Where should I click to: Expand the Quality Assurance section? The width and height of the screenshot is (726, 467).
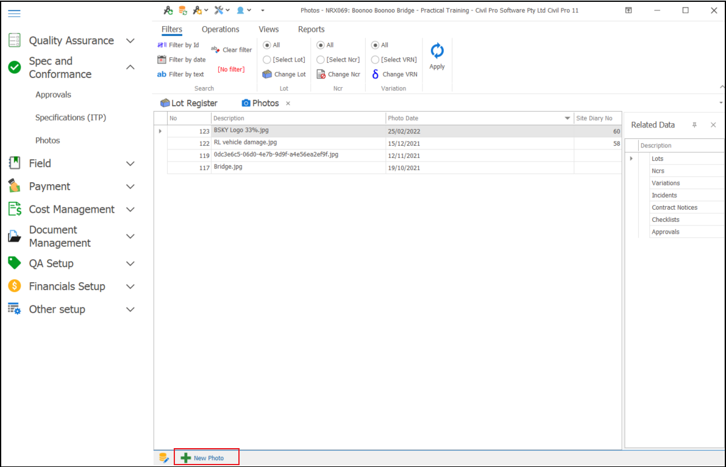130,41
